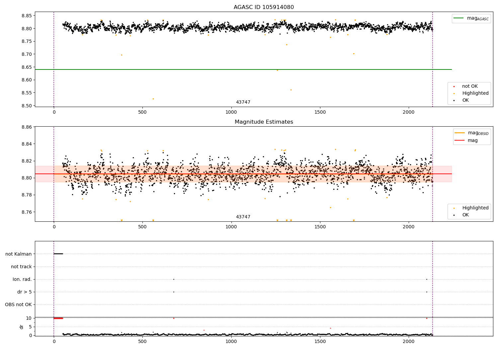
Task: Click the 1000 x-axis tick of top plot
Action: tap(231, 112)
